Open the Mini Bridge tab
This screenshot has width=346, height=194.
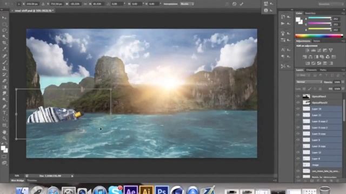[18, 181]
